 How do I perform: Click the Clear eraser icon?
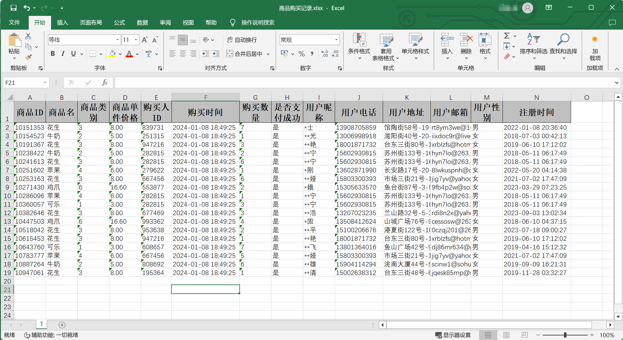pyautogui.click(x=507, y=56)
